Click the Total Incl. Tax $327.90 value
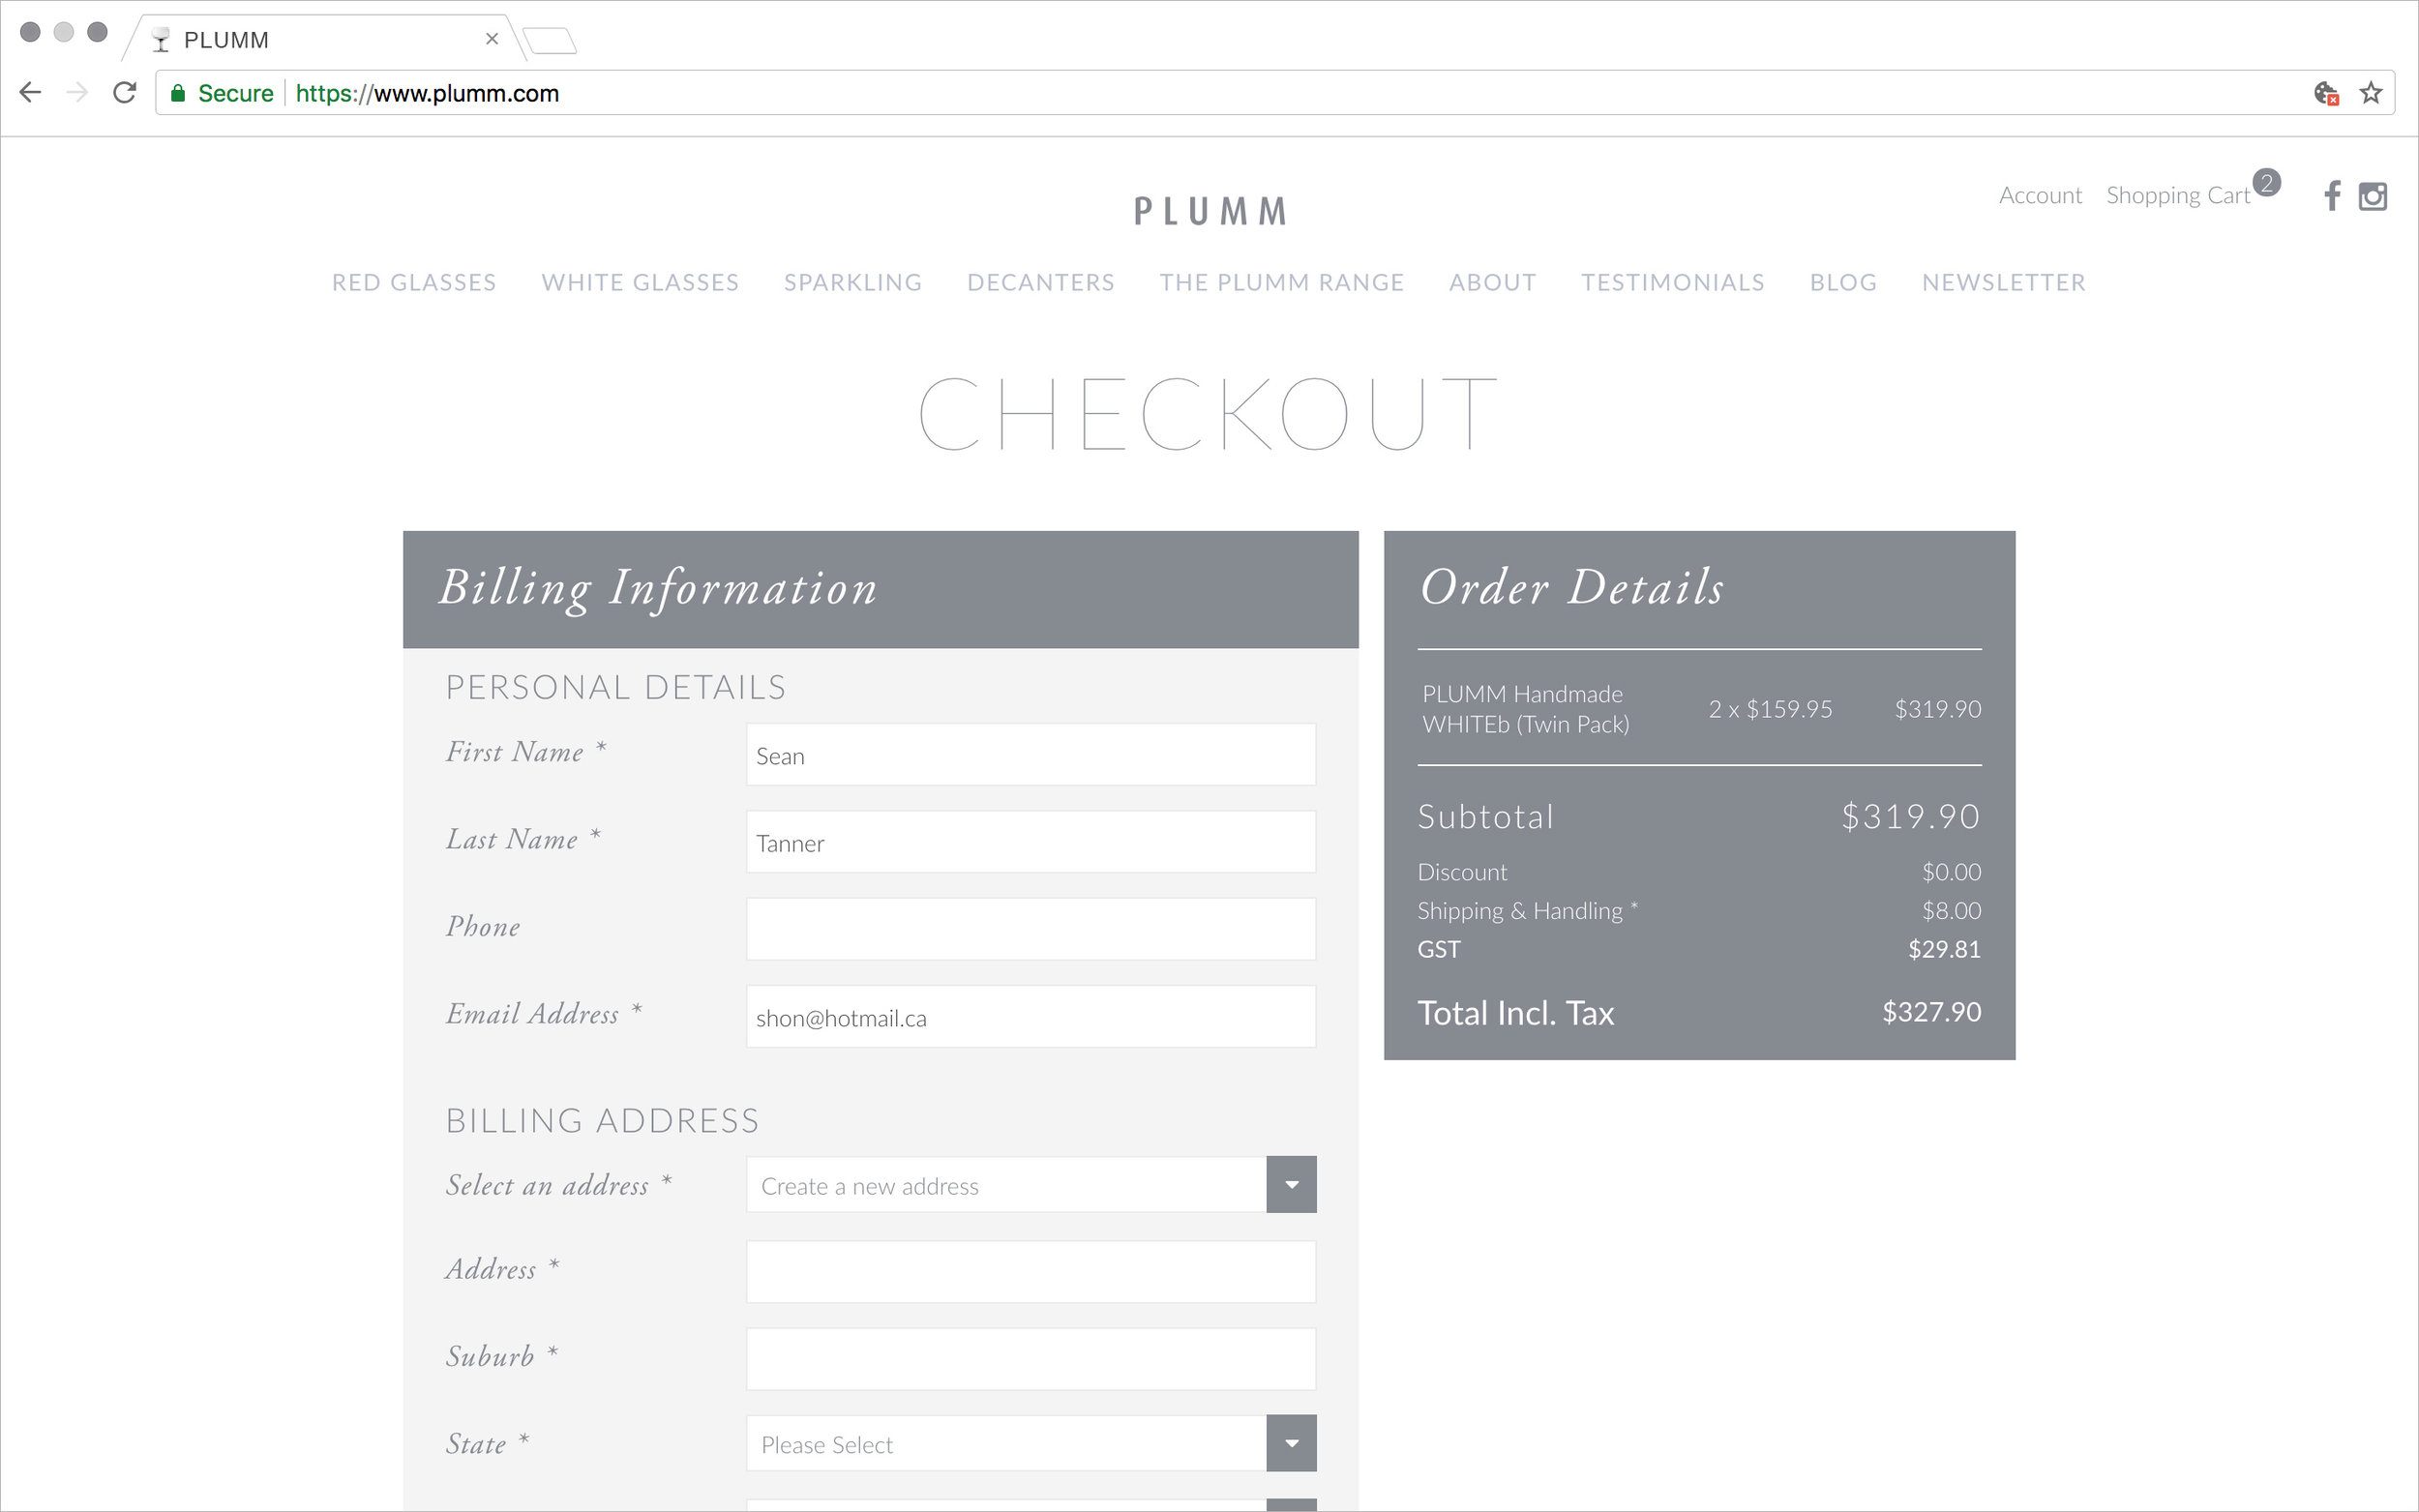The width and height of the screenshot is (2419, 1512). (x=1931, y=1012)
